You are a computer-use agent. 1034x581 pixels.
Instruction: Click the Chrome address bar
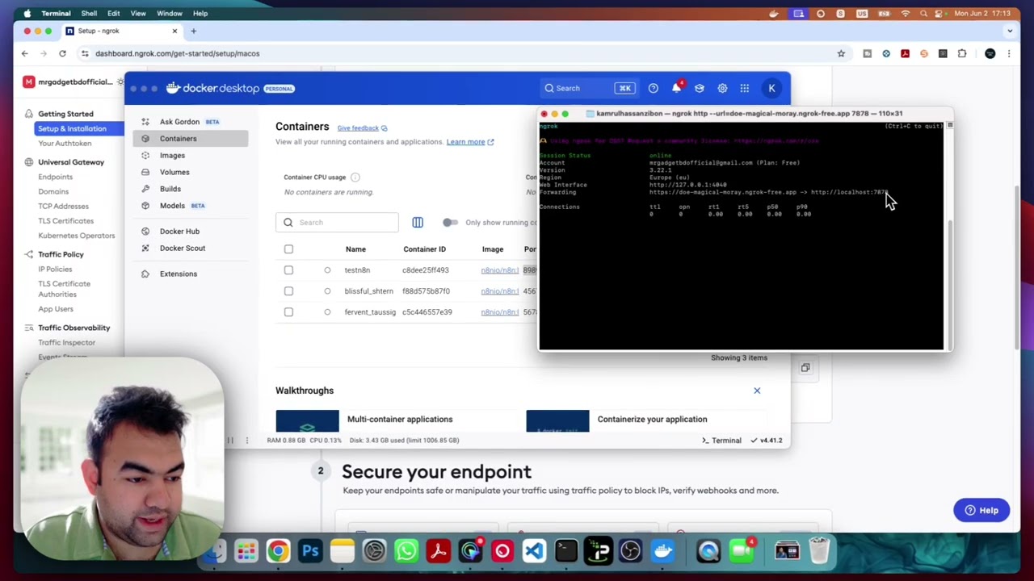click(x=460, y=54)
